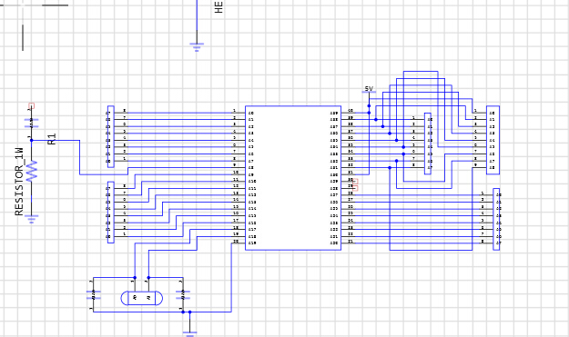The image size is (569, 337).
Task: Click the red unconnected marker at pin 30
Action: pyautogui.click(x=355, y=182)
